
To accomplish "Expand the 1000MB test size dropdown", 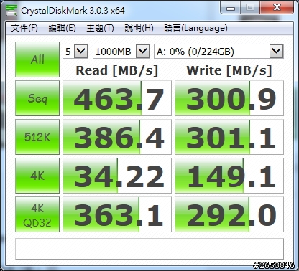I will 143,51.
